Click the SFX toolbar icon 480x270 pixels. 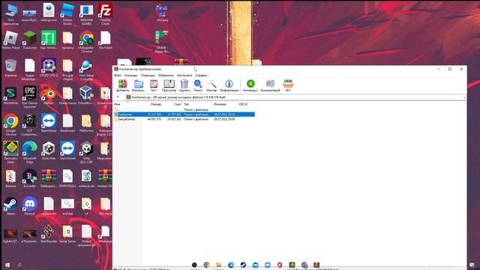click(x=288, y=85)
